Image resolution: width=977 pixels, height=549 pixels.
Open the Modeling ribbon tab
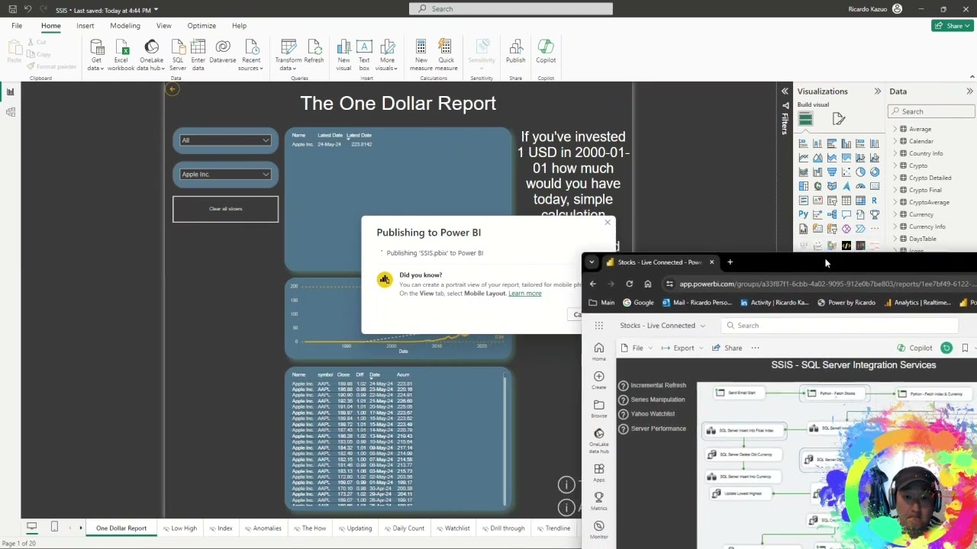pyautogui.click(x=125, y=26)
